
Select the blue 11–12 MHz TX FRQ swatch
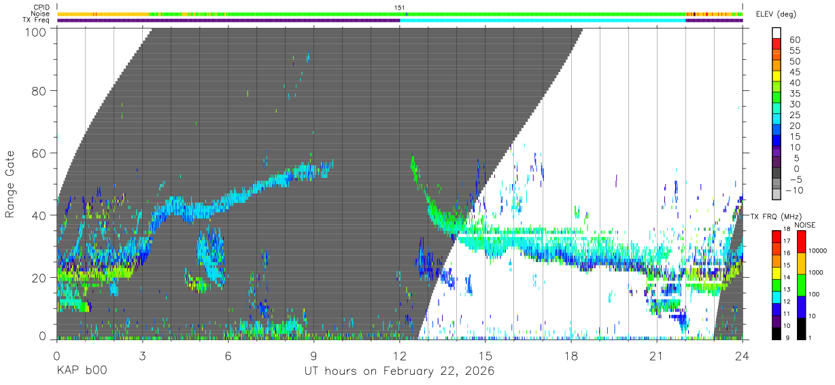777,308
